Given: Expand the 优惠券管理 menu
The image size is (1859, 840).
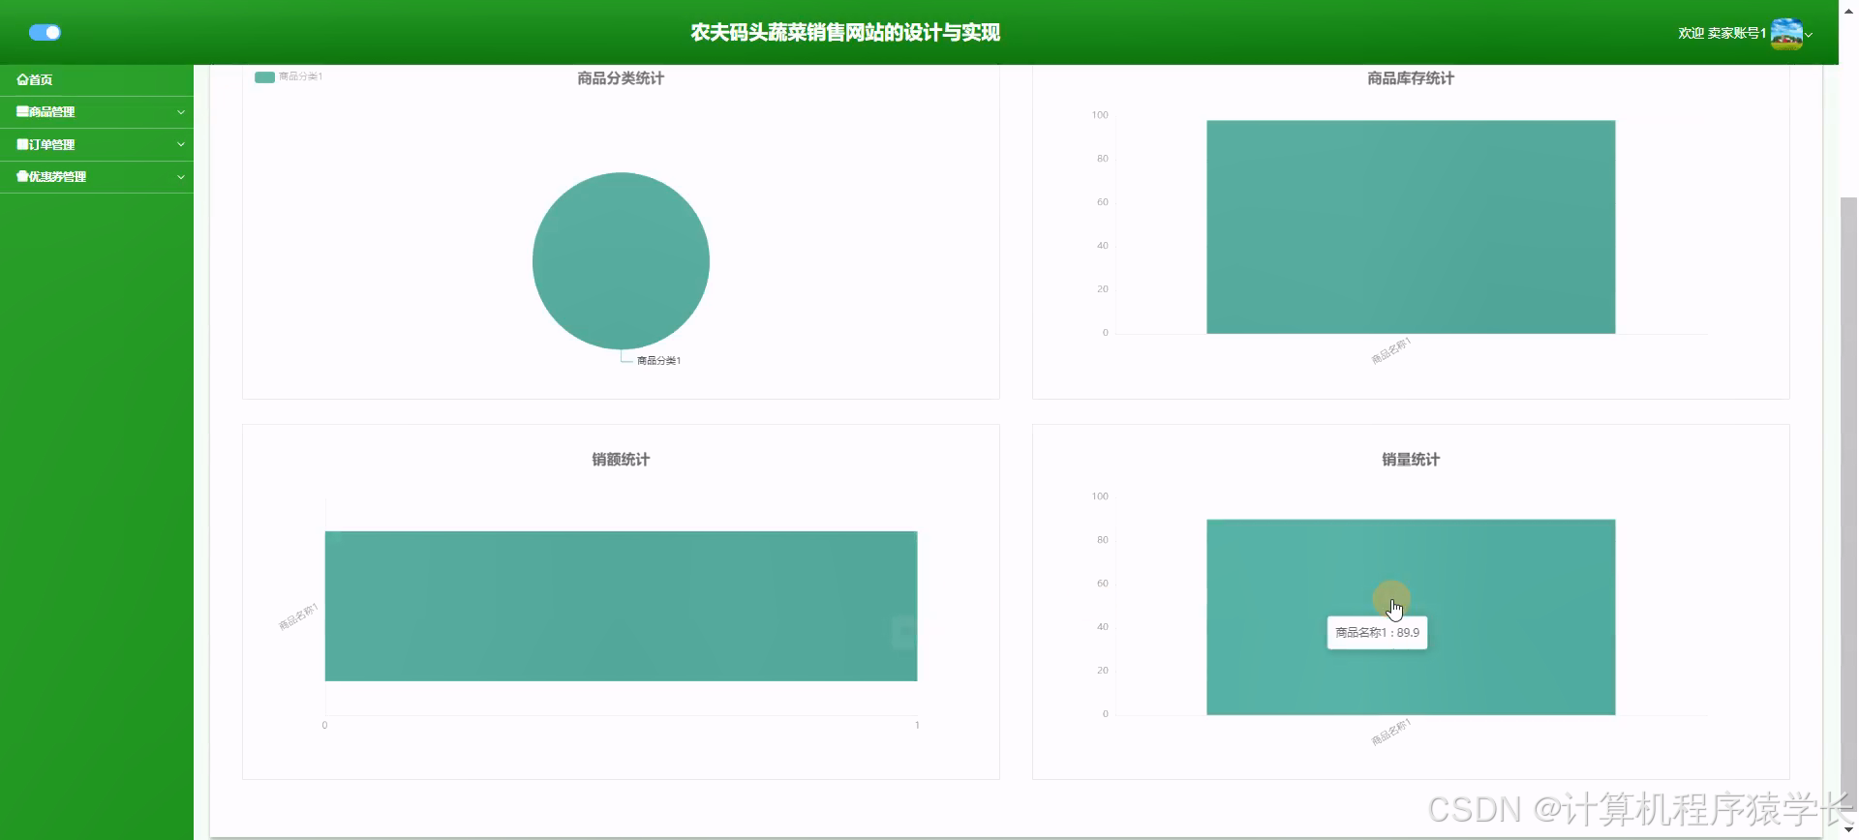Looking at the screenshot, I should pyautogui.click(x=97, y=177).
